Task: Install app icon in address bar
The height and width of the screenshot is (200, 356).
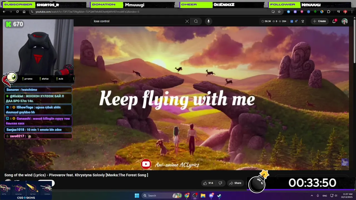Action: 273,12
